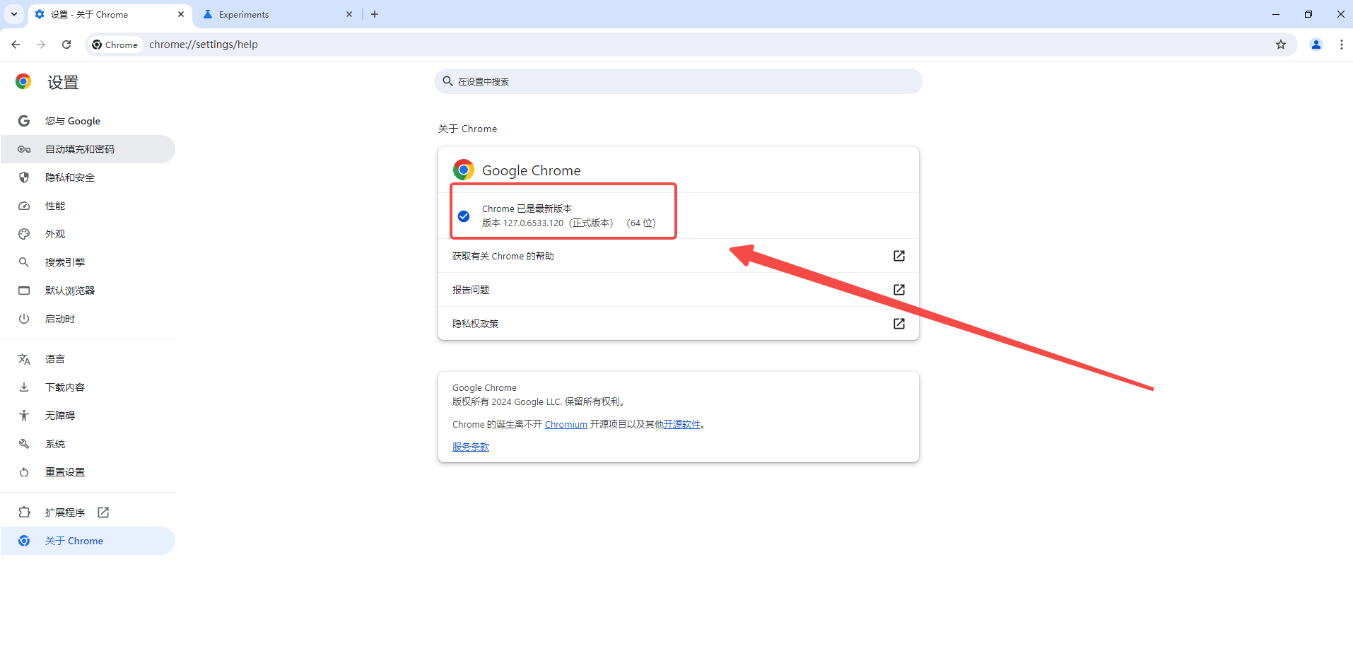This screenshot has width=1353, height=651.
Task: Reload the page with the refresh icon
Action: click(66, 45)
